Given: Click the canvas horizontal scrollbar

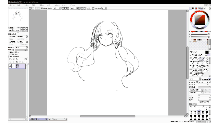Looking at the screenshot, I should (x=107, y=116).
